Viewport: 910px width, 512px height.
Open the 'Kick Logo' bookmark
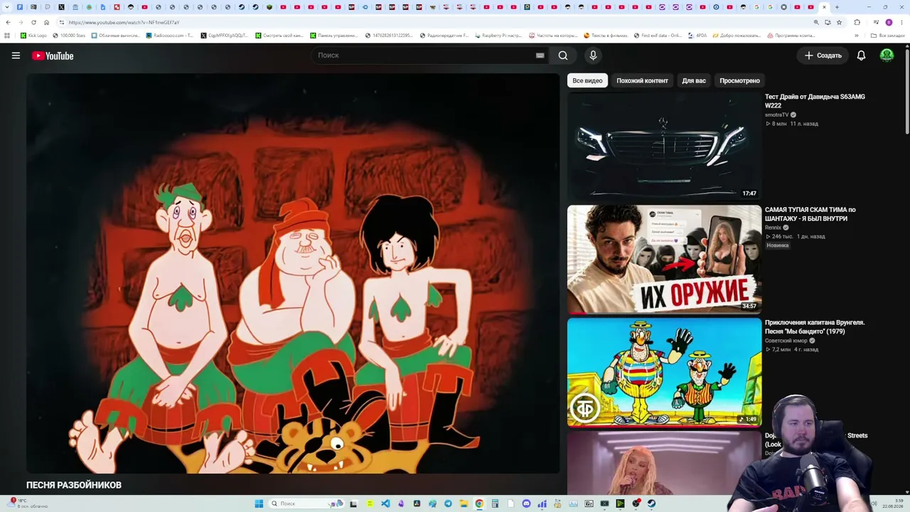click(33, 35)
